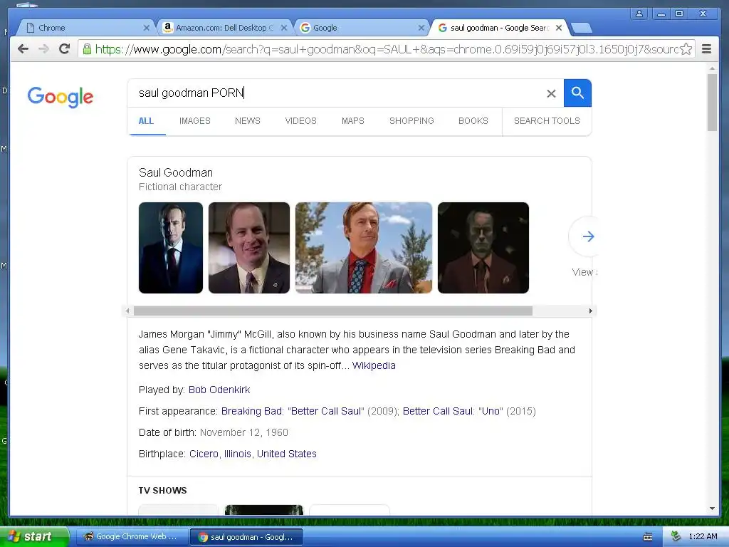Viewport: 729px width, 547px height.
Task: Click the November 12, 1960 birth date
Action: click(244, 432)
